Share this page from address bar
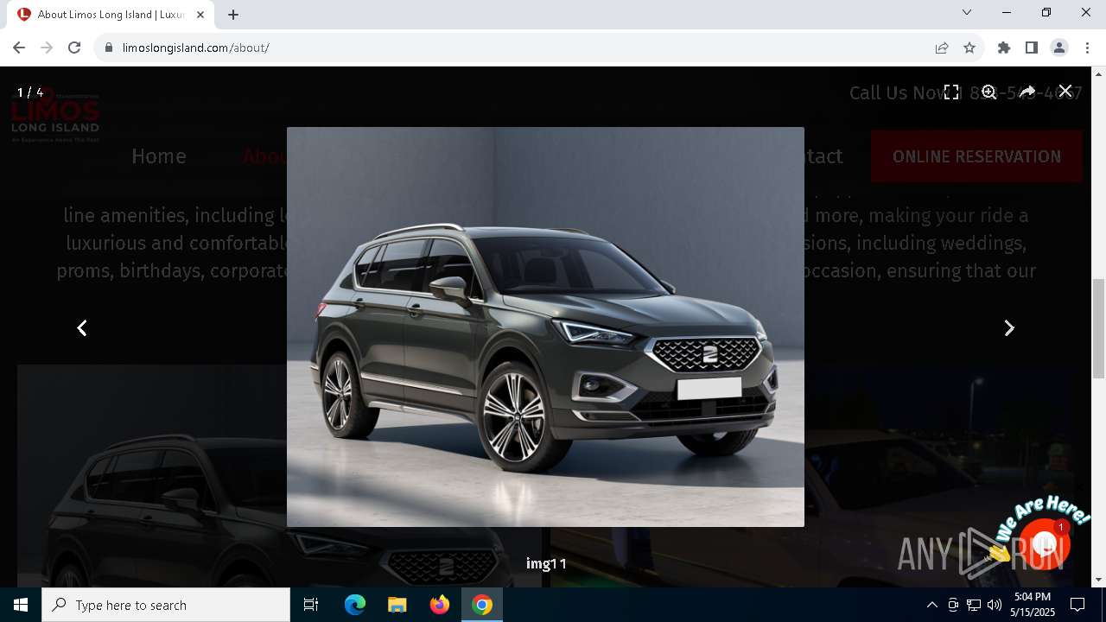Image resolution: width=1106 pixels, height=622 pixels. (942, 48)
